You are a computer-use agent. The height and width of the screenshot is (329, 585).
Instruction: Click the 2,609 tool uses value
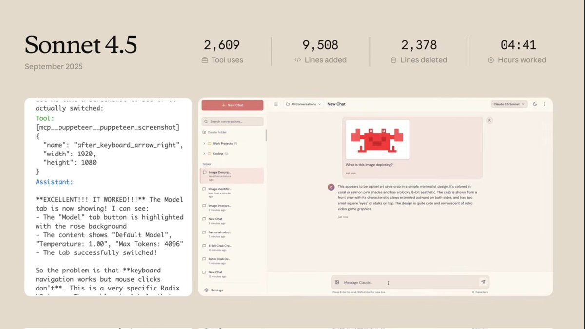tap(222, 45)
